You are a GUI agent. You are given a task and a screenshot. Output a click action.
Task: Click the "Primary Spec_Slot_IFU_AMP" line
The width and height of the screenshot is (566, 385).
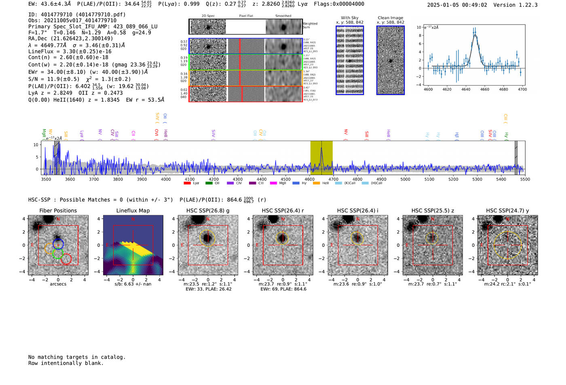point(93,27)
